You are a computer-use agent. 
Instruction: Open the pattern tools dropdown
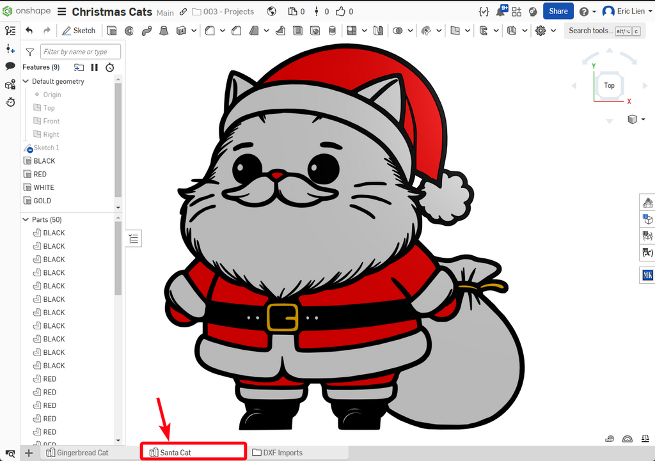pos(364,31)
